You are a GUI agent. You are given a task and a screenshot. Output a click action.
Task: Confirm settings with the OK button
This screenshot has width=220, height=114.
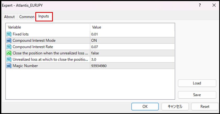(145, 106)
